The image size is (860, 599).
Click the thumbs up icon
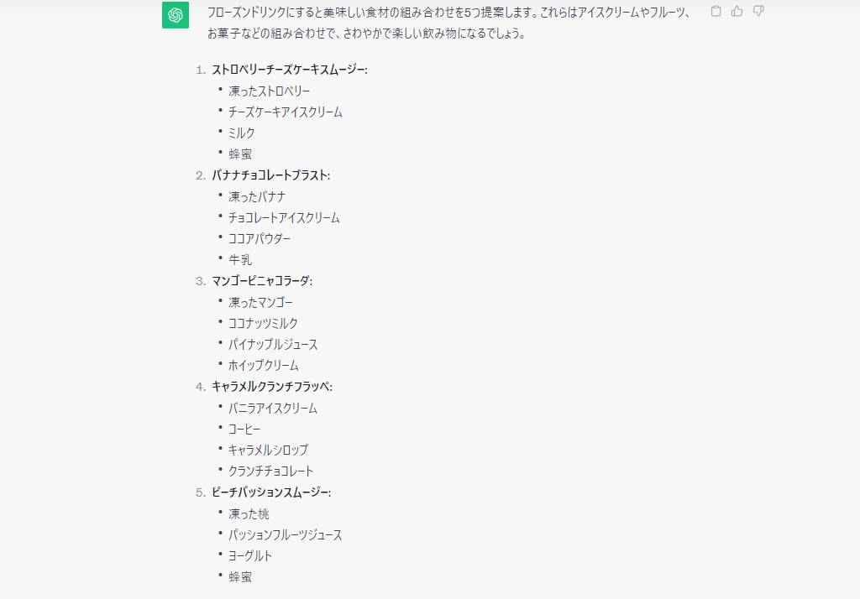737,12
